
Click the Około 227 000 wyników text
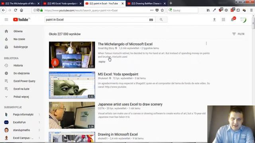point(65,34)
